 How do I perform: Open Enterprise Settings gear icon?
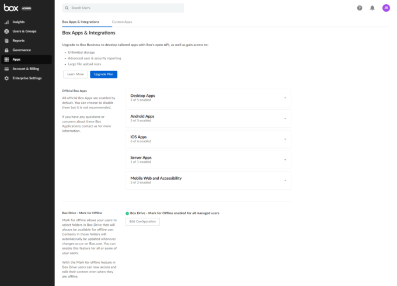coord(6,78)
